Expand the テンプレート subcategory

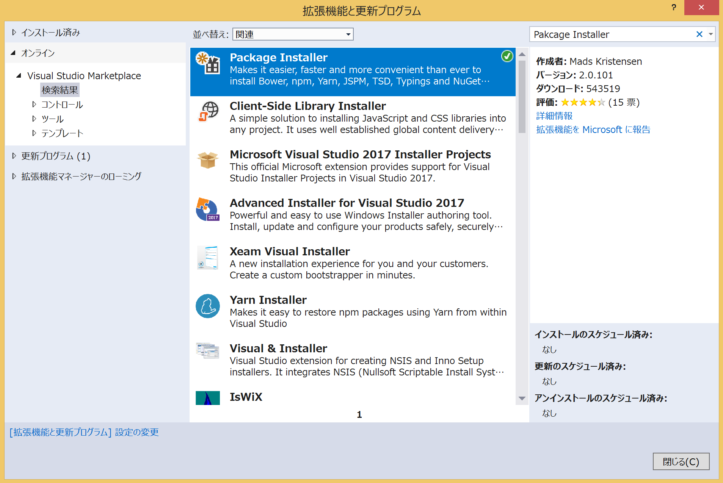click(x=34, y=133)
